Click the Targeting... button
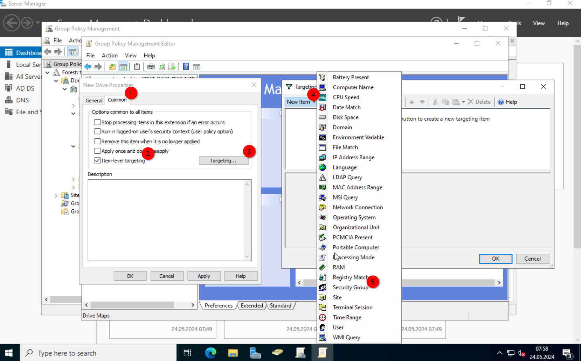The height and width of the screenshot is (361, 581). click(x=223, y=160)
